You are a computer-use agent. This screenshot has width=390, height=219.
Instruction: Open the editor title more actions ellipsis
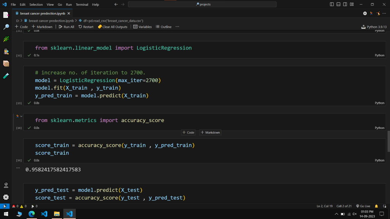click(x=384, y=13)
